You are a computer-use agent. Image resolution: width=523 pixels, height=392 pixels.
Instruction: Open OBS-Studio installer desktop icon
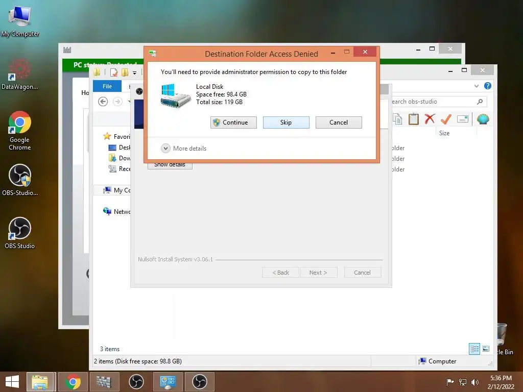(x=20, y=180)
